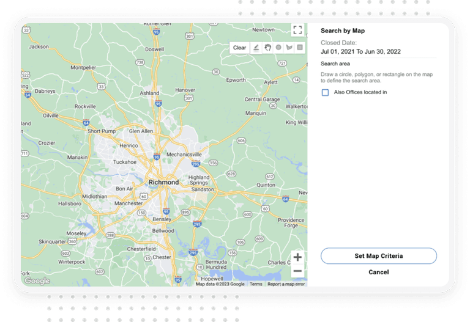Screen dimensions: 470x322
Task: Click the Central Garage map label
Action: (262, 100)
